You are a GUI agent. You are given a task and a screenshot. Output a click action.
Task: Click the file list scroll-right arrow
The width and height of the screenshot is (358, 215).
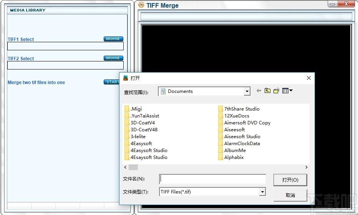[x=307, y=167]
